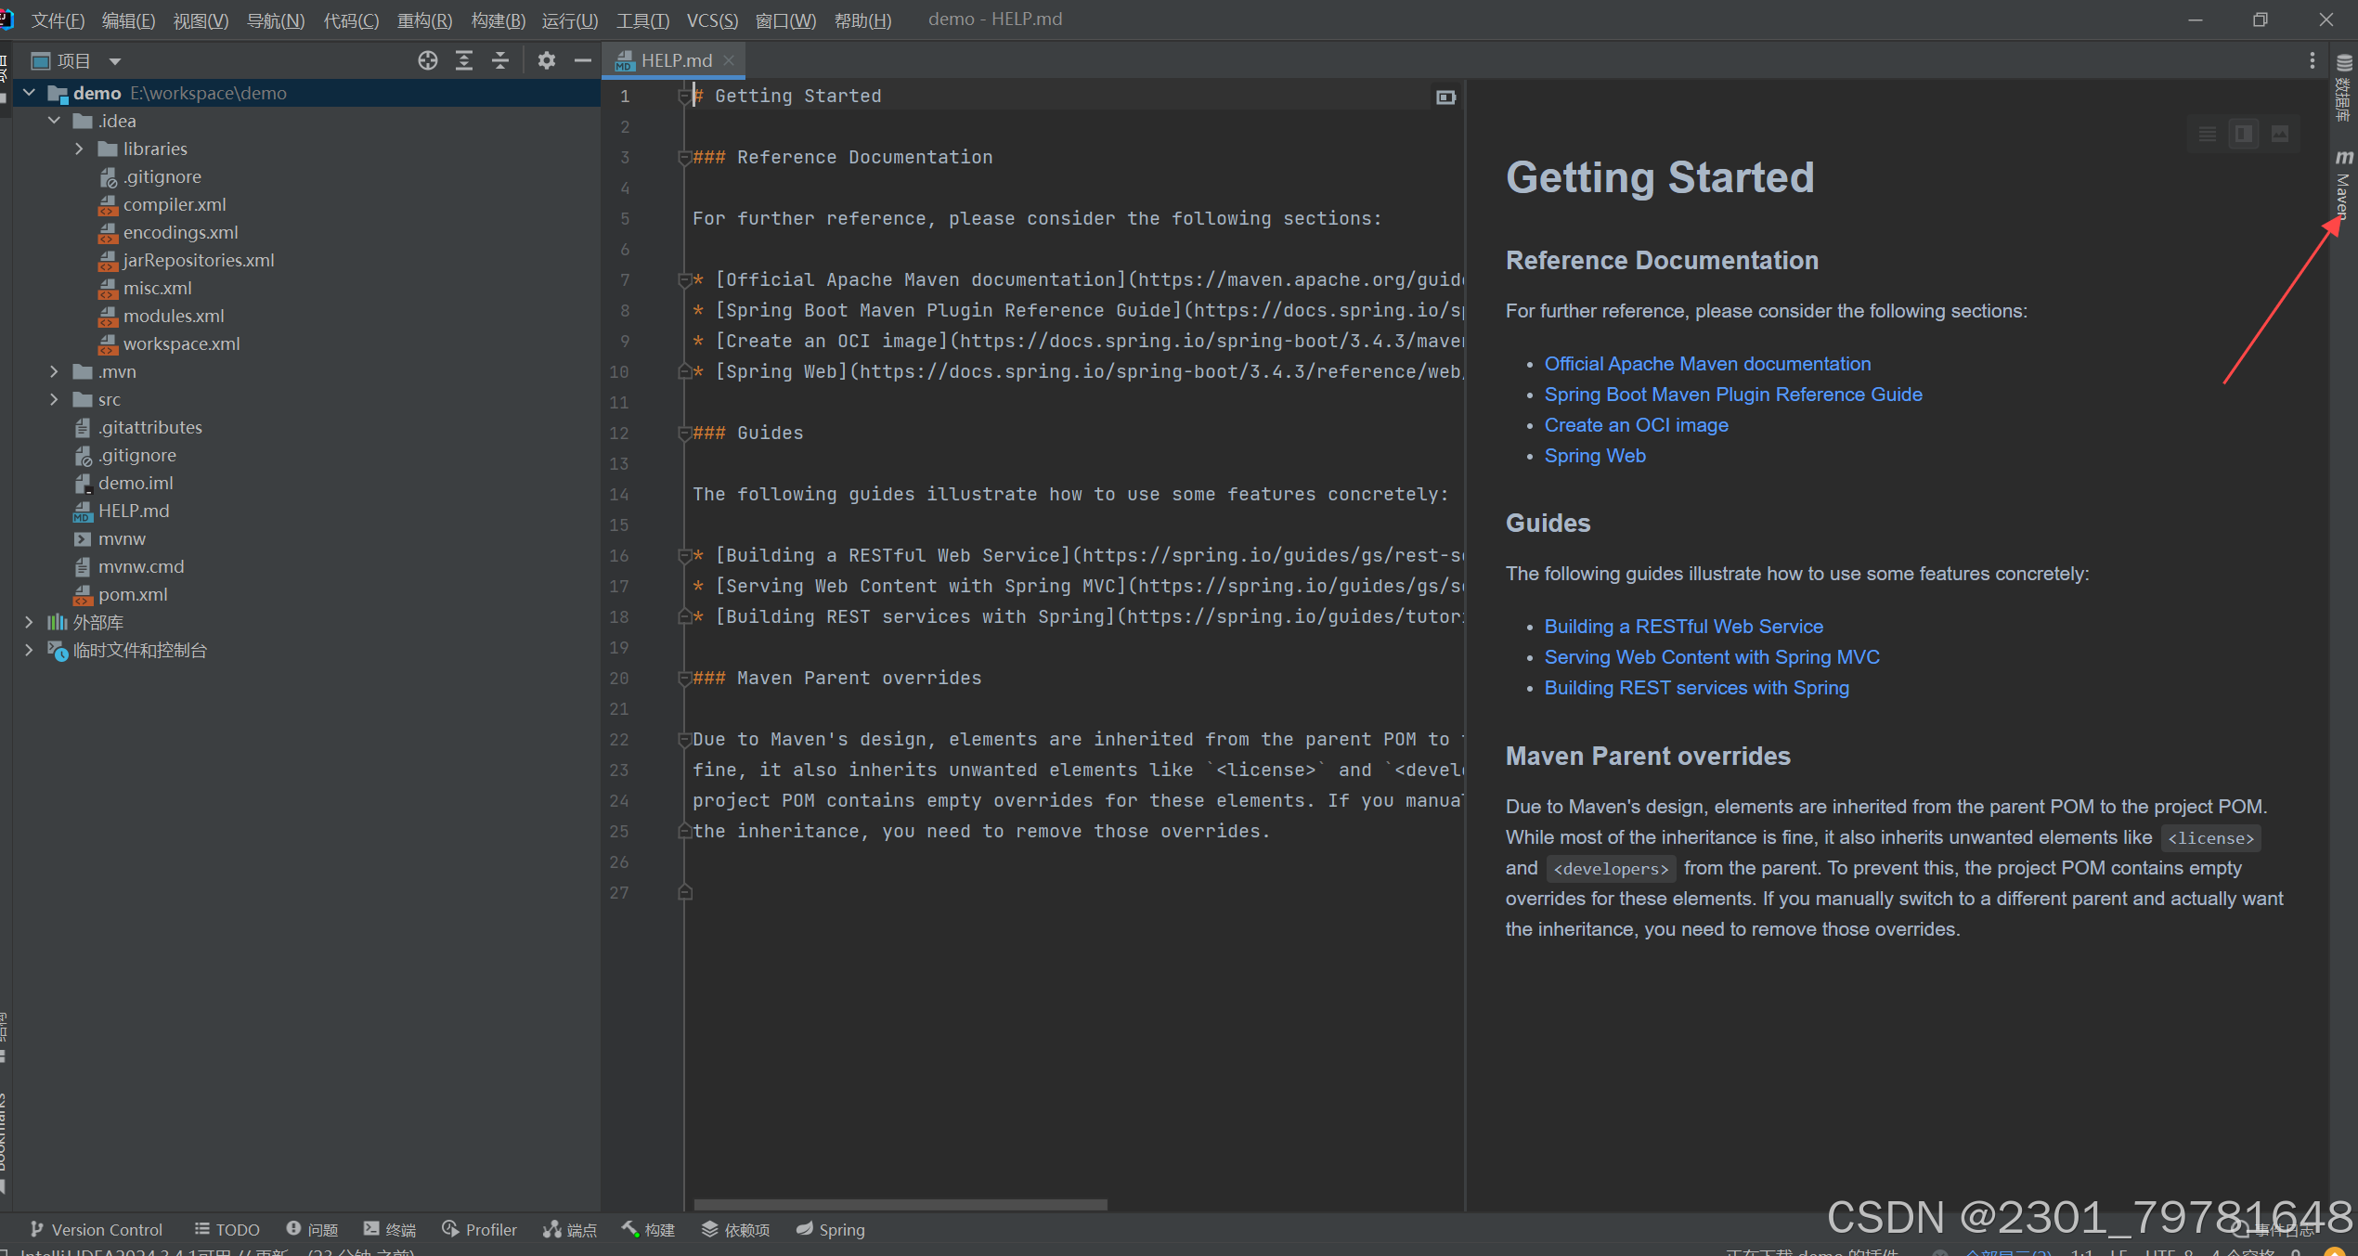Open the Profiler tool window

coord(480,1229)
